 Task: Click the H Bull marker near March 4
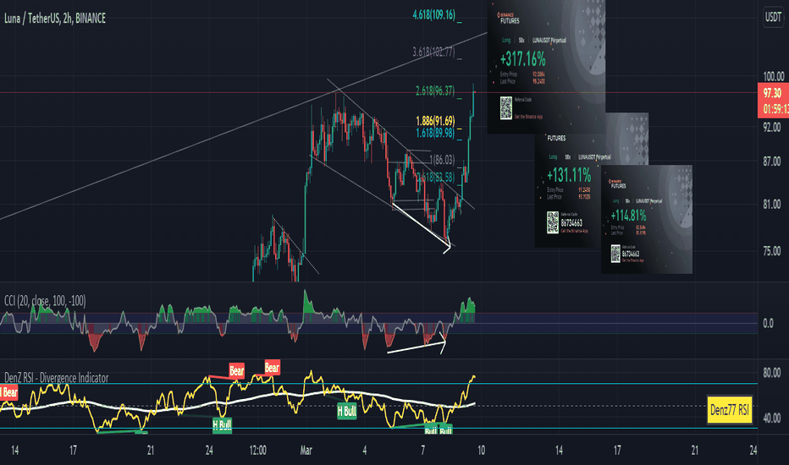coord(347,411)
